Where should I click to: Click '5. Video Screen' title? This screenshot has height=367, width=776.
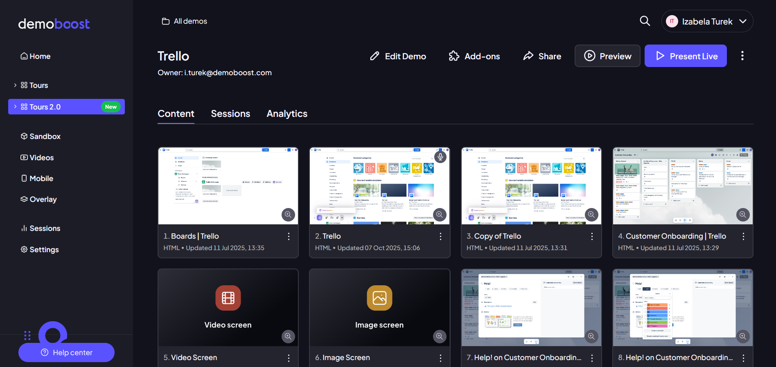pyautogui.click(x=190, y=358)
